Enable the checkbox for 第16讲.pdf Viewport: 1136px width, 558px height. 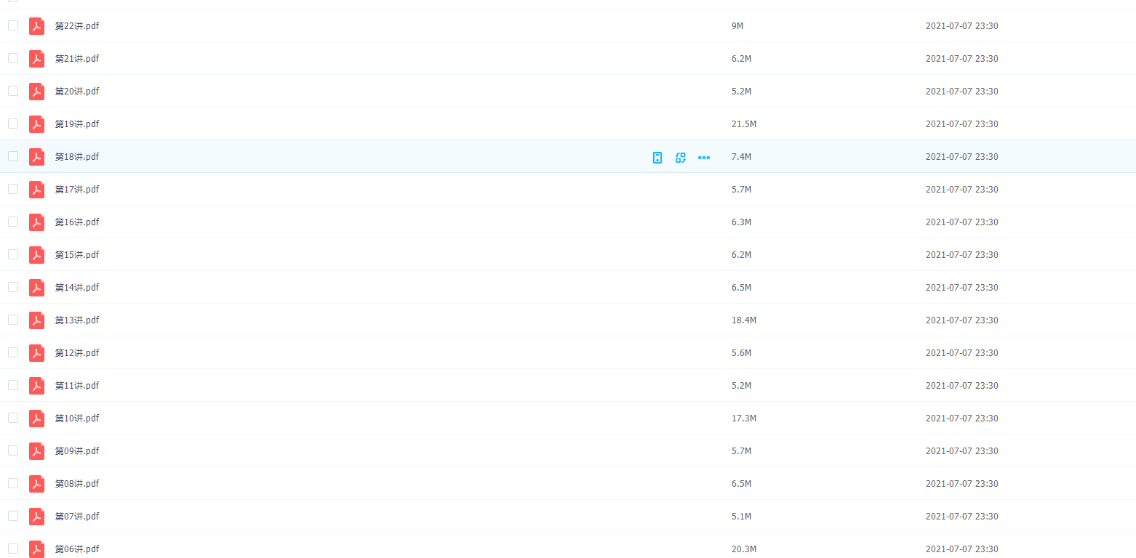(13, 222)
